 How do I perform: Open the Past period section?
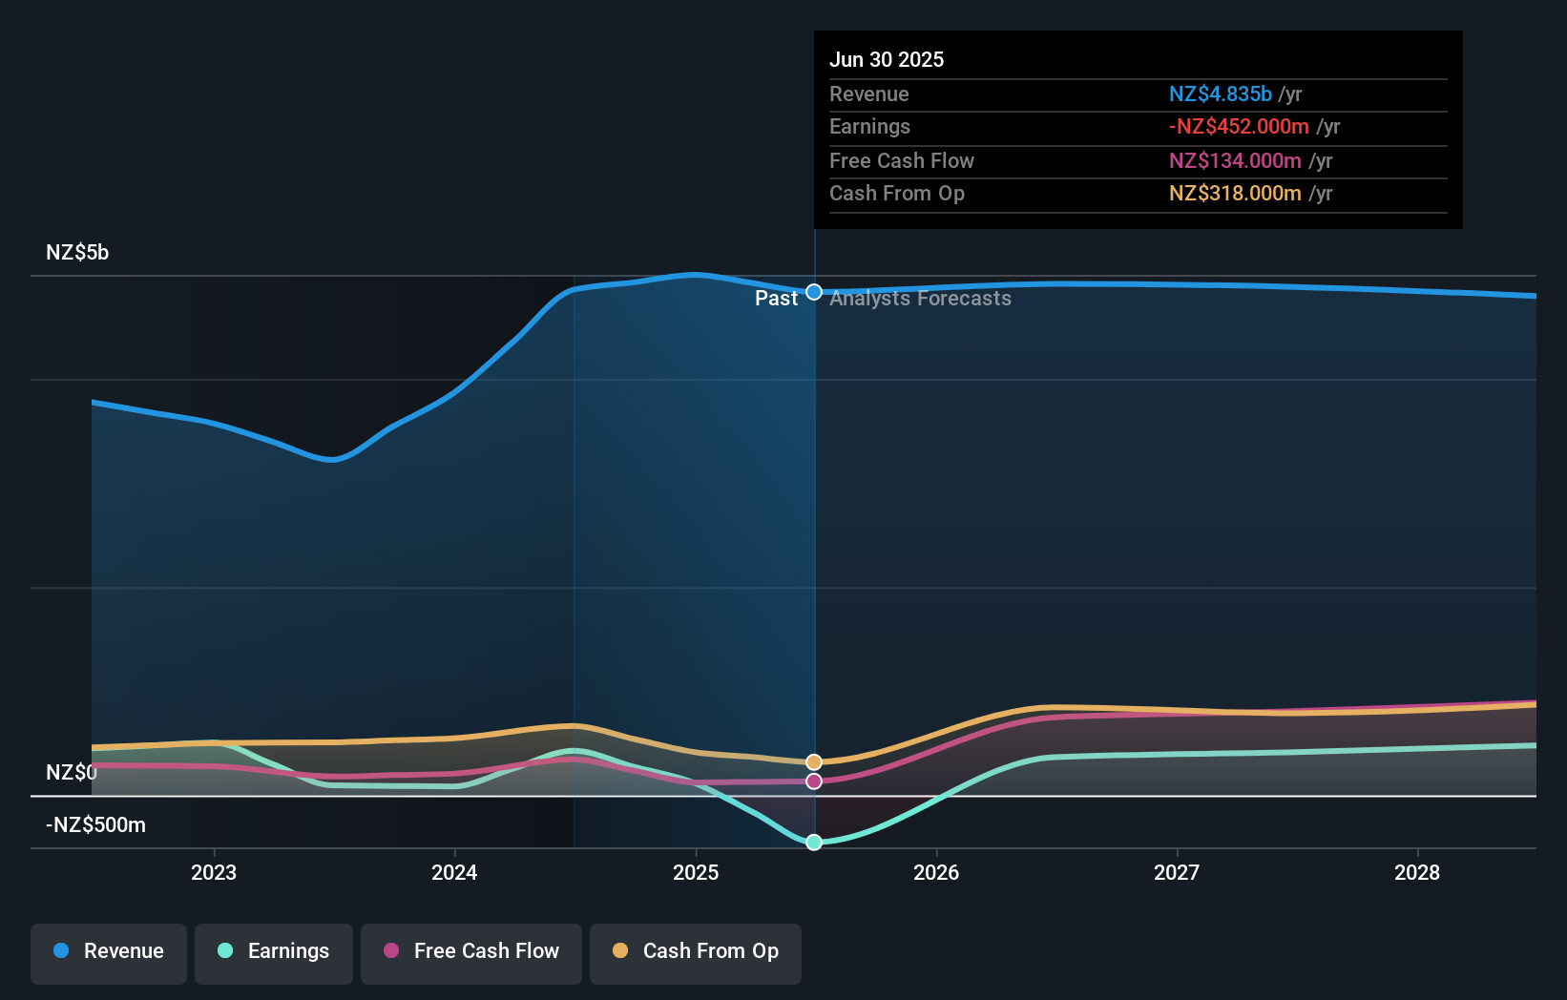pyautogui.click(x=776, y=299)
